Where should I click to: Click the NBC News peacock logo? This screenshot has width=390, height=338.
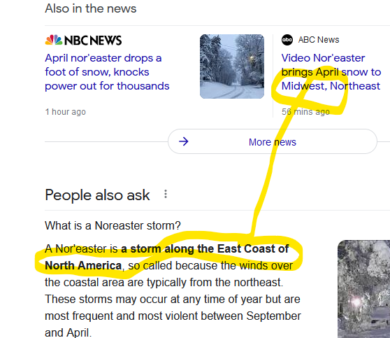pos(54,40)
